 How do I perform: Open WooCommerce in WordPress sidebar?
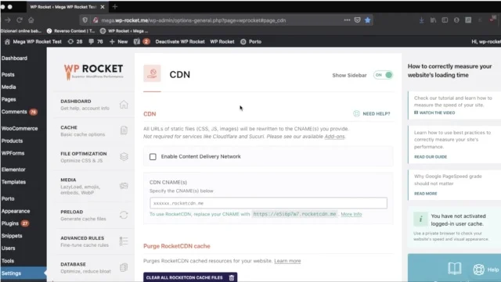20,128
